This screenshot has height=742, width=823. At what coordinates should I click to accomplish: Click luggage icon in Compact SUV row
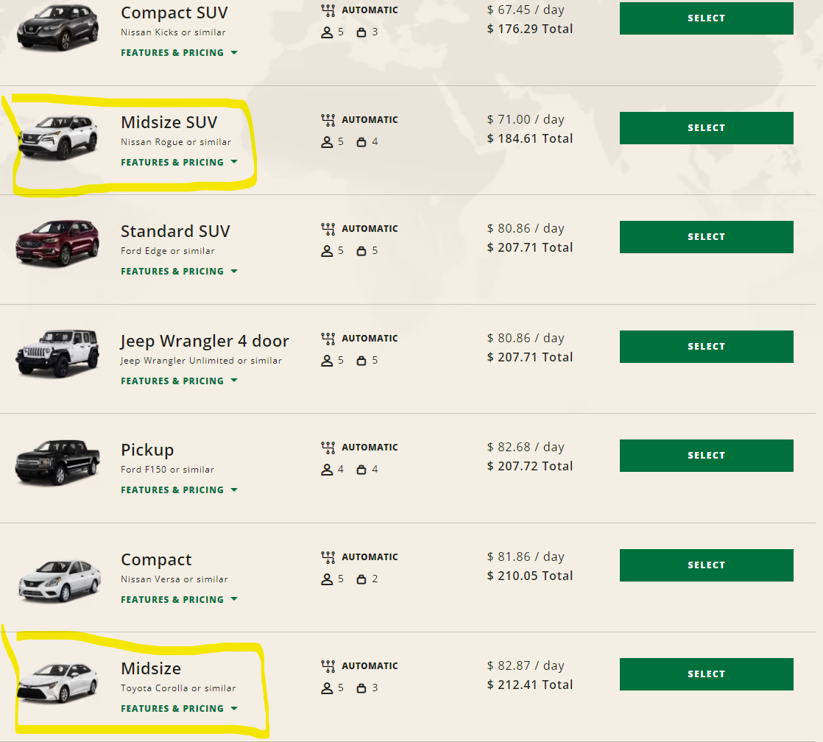(x=361, y=32)
